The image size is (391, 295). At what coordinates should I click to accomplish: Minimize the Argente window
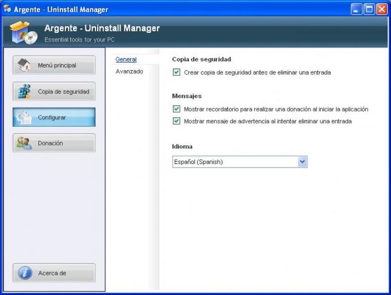tap(356, 9)
